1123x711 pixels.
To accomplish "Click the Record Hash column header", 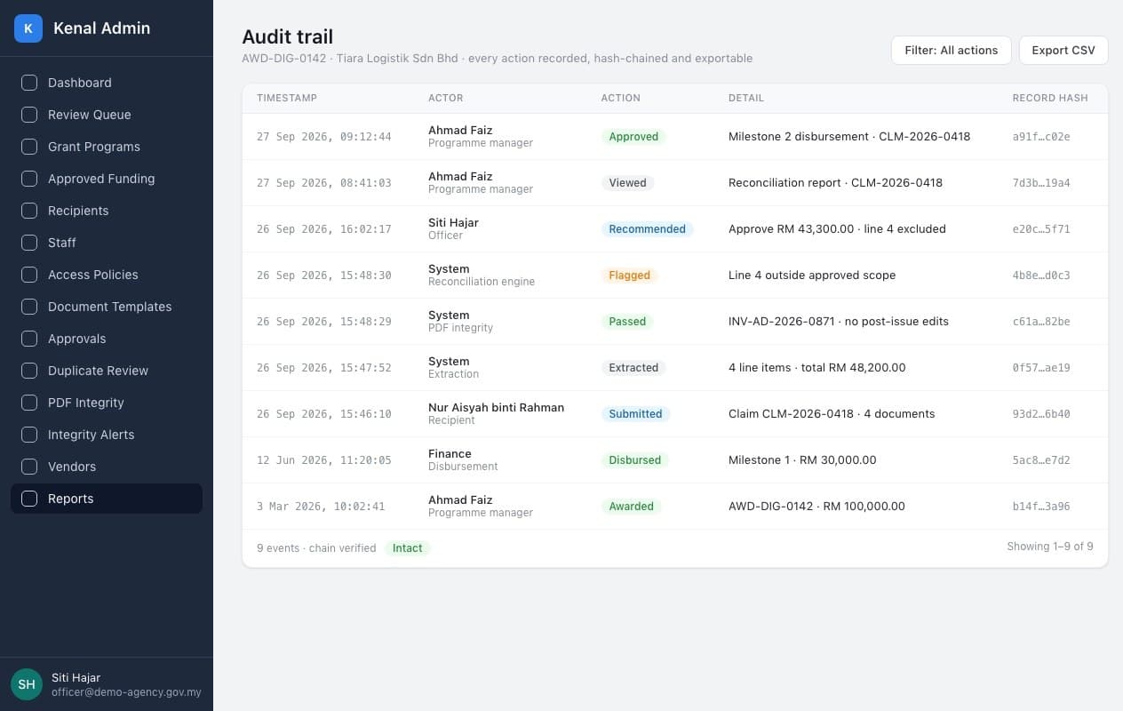I will 1050,98.
